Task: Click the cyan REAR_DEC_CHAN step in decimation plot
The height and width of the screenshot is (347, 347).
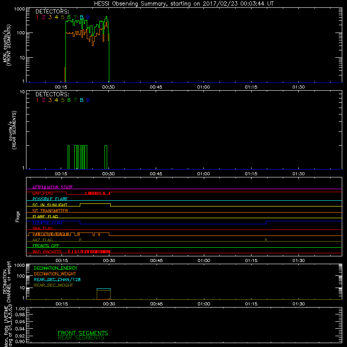Action: click(x=104, y=289)
